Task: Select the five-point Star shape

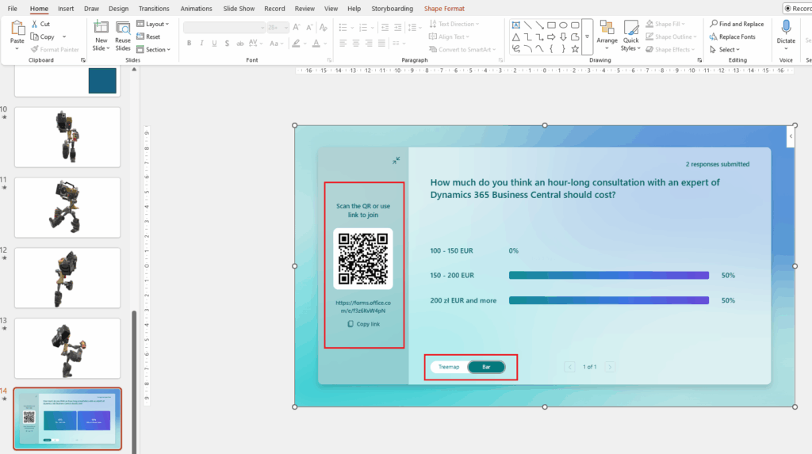Action: click(575, 49)
